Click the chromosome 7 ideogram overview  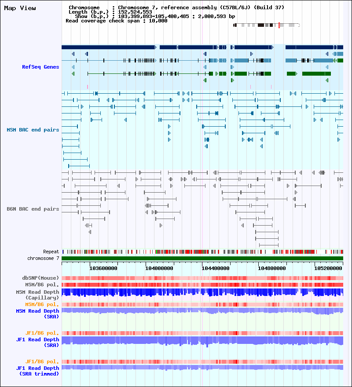267,25
